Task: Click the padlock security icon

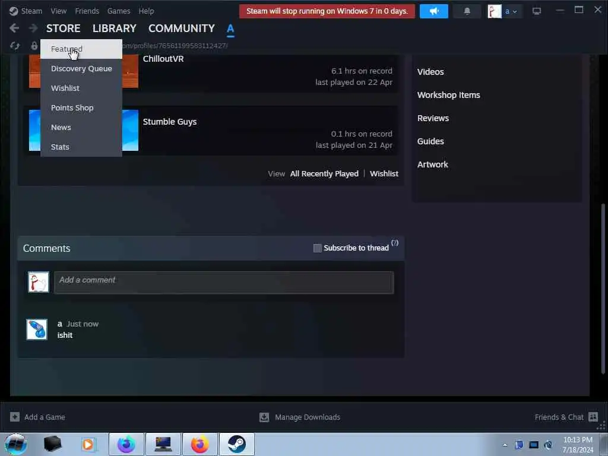Action: pyautogui.click(x=34, y=46)
